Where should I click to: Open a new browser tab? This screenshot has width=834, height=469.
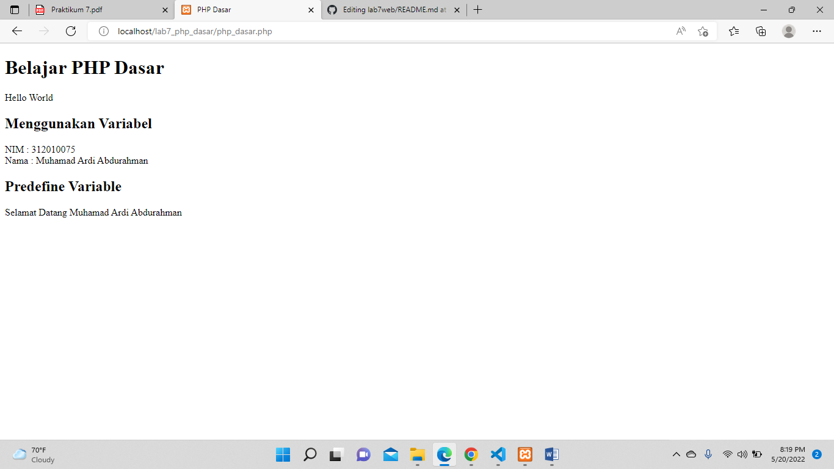point(478,10)
